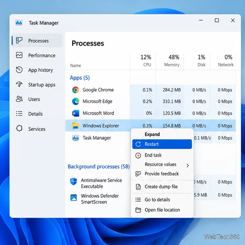Select Provide feedback menu entry

[162, 174]
